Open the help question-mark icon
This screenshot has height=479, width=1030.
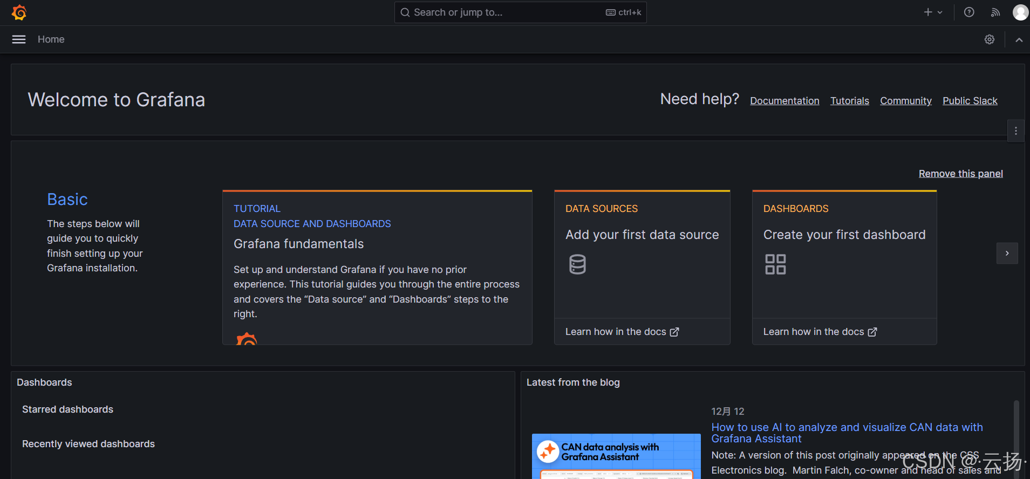[x=969, y=12]
